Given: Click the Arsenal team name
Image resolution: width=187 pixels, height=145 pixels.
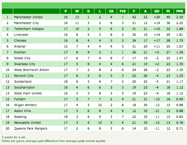Looking at the screenshot, I should [x=20, y=46].
